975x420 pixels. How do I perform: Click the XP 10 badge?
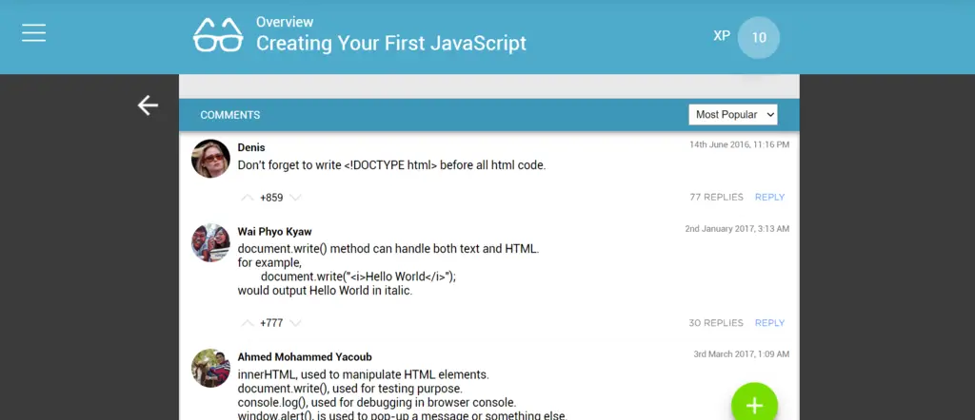tap(758, 37)
